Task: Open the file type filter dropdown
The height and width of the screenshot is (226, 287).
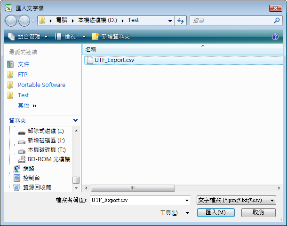Action: (x=236, y=200)
